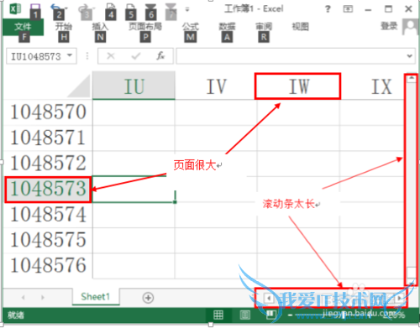Screen dimensions: 420x328
Task: Show the next sheet tab
Action: point(43,298)
